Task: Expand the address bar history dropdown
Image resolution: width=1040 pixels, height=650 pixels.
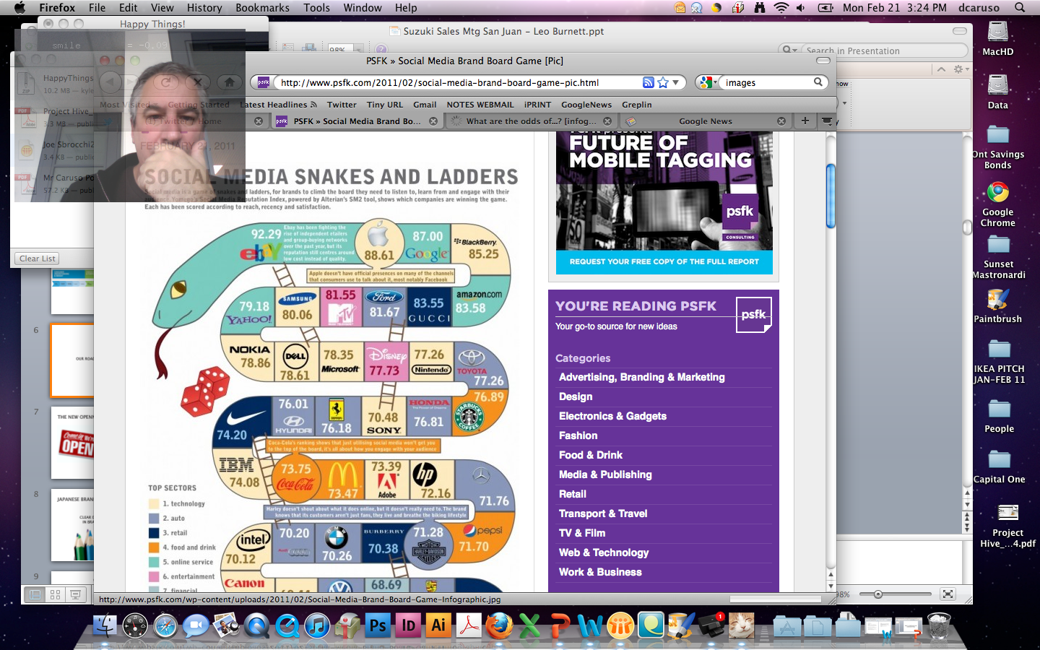Action: coord(676,82)
